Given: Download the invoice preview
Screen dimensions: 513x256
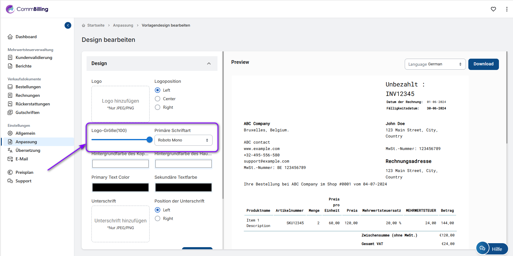Looking at the screenshot, I should click(483, 64).
